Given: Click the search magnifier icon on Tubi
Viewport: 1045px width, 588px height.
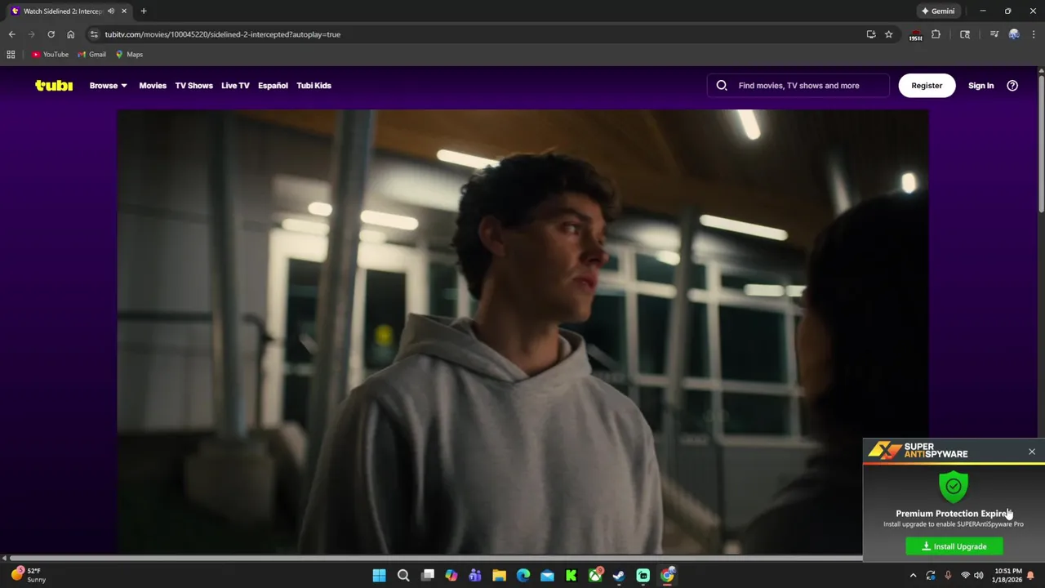Looking at the screenshot, I should click(722, 85).
